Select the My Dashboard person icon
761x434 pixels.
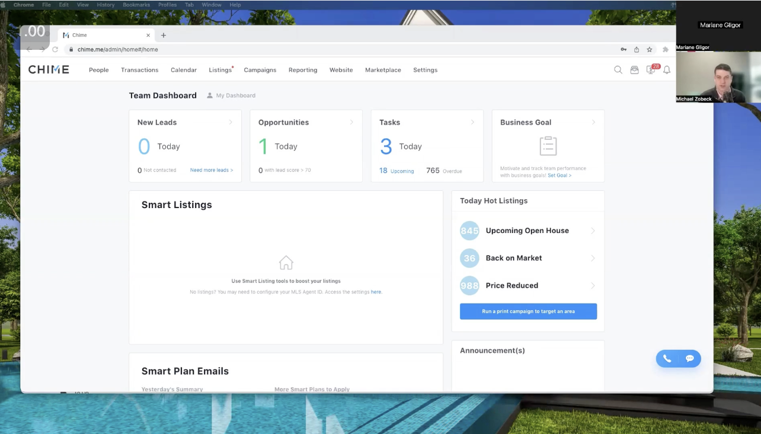pyautogui.click(x=210, y=95)
